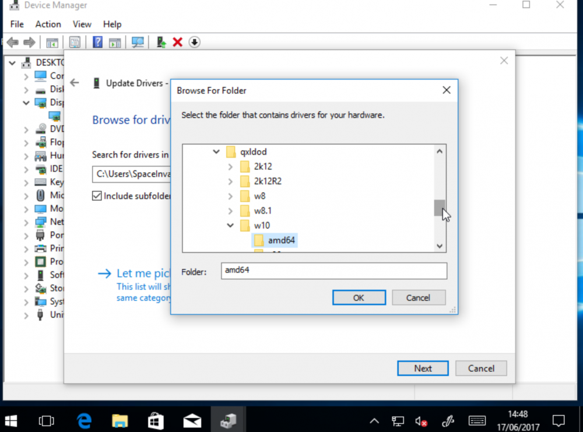This screenshot has height=432, width=583.
Task: Click Cancel in Update Drivers wizard
Action: tap(481, 368)
